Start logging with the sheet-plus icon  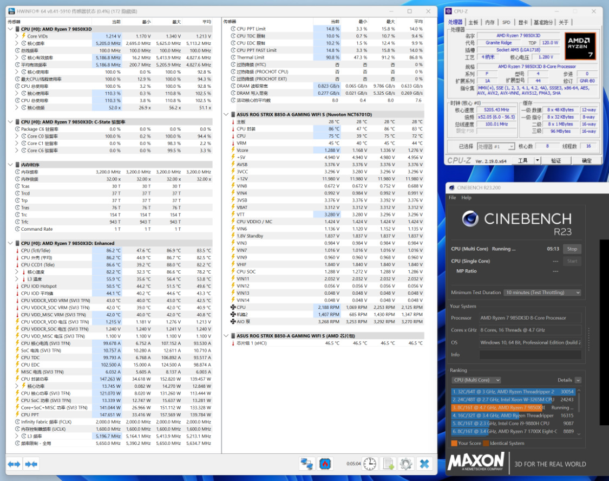[388, 464]
